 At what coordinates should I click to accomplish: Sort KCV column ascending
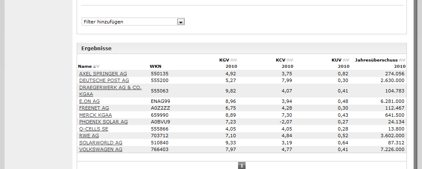click(x=288, y=60)
